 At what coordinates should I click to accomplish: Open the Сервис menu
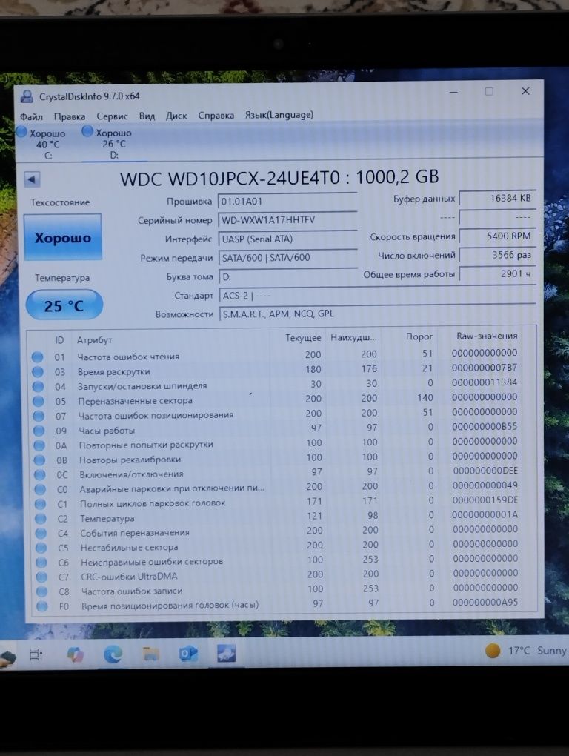coord(112,116)
